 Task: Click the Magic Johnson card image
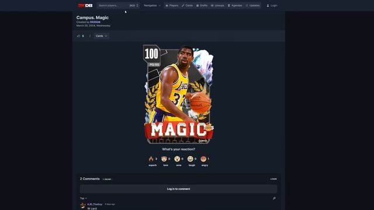(x=178, y=94)
